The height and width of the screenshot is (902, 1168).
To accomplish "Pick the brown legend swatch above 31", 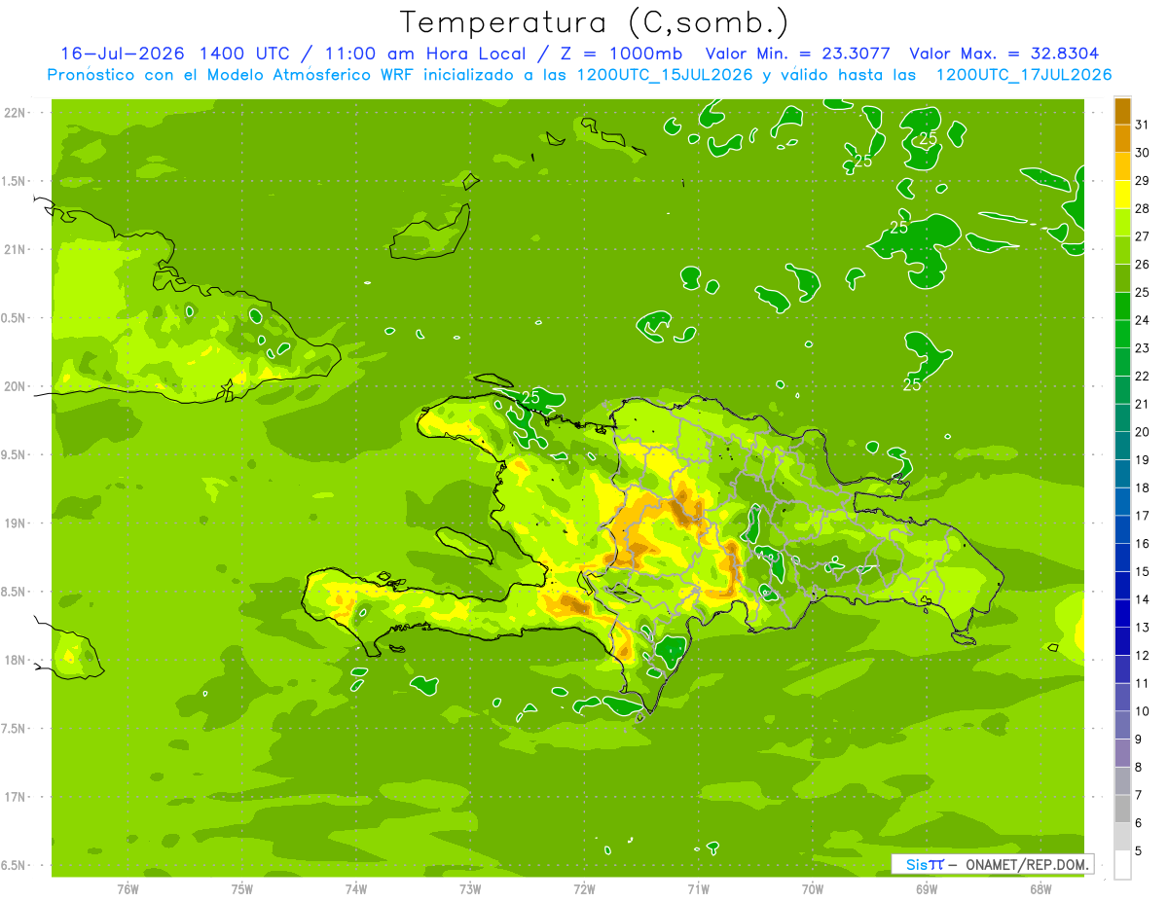I will click(1122, 111).
